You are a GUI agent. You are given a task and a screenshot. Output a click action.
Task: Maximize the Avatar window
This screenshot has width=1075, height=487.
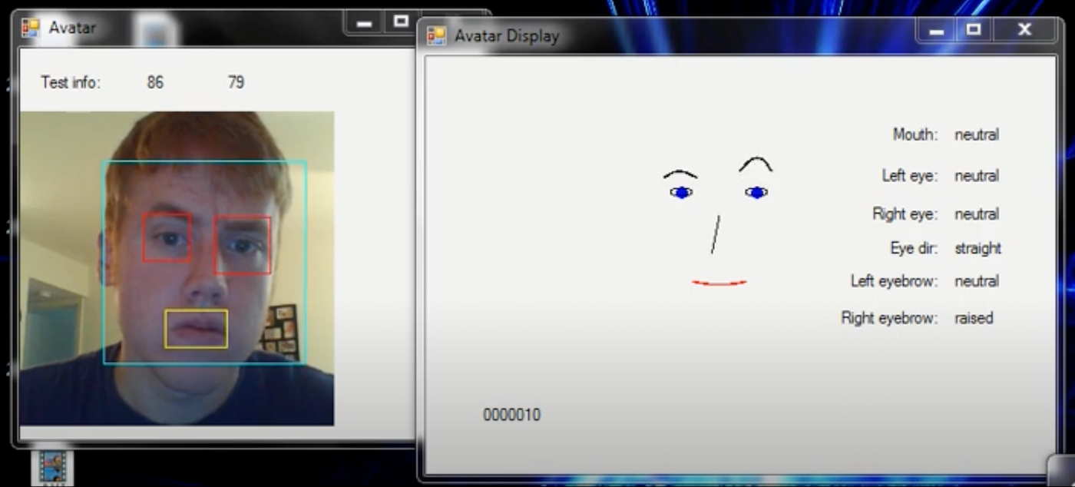pyautogui.click(x=401, y=22)
